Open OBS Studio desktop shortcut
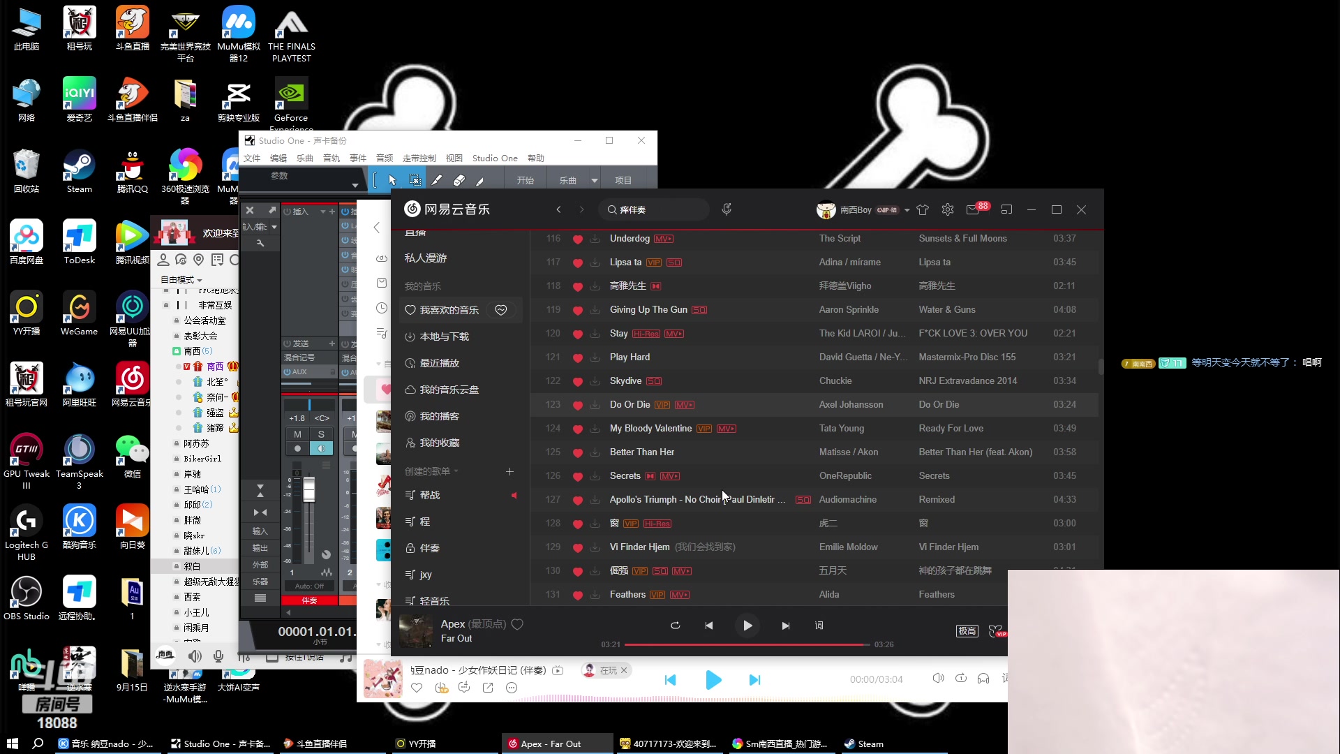1340x754 pixels. click(27, 599)
